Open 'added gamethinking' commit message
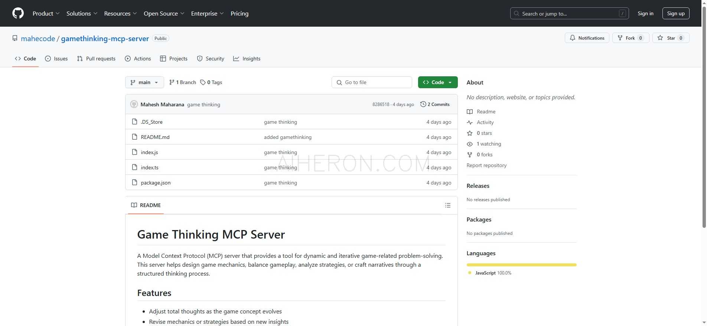707x326 pixels. pyautogui.click(x=288, y=137)
